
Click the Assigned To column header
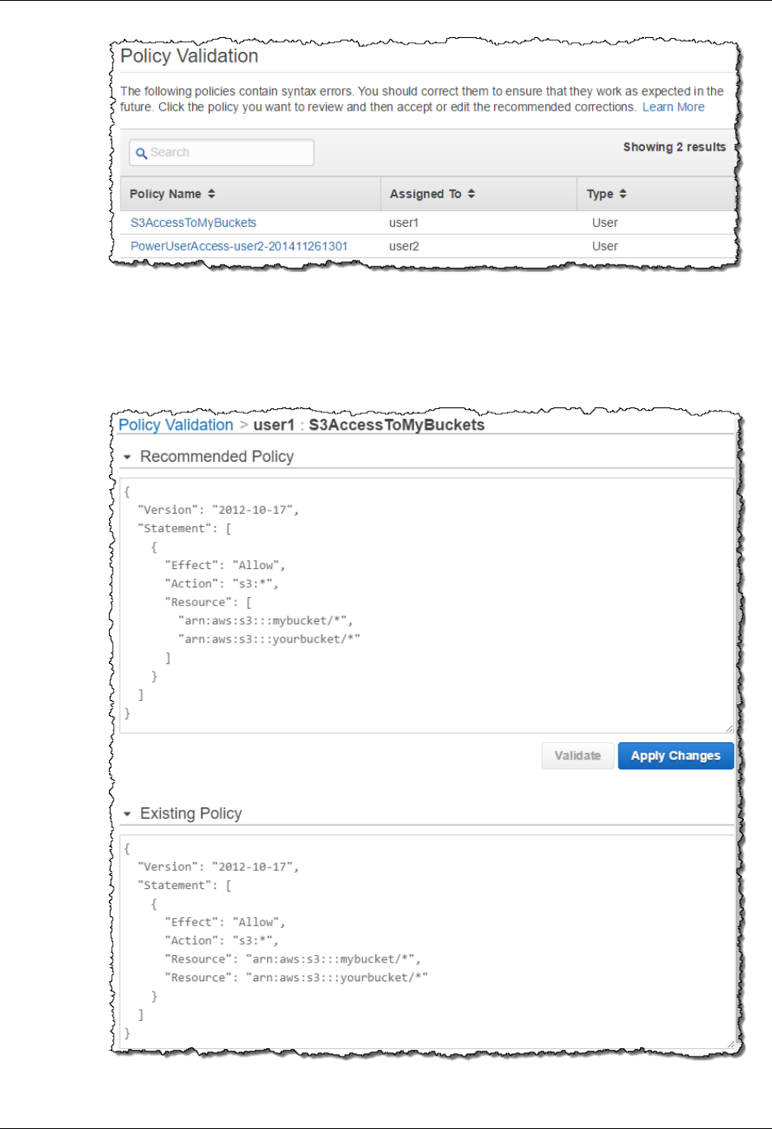point(478,194)
